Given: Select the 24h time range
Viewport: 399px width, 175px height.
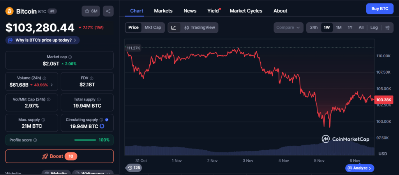Looking at the screenshot, I should click(x=313, y=28).
